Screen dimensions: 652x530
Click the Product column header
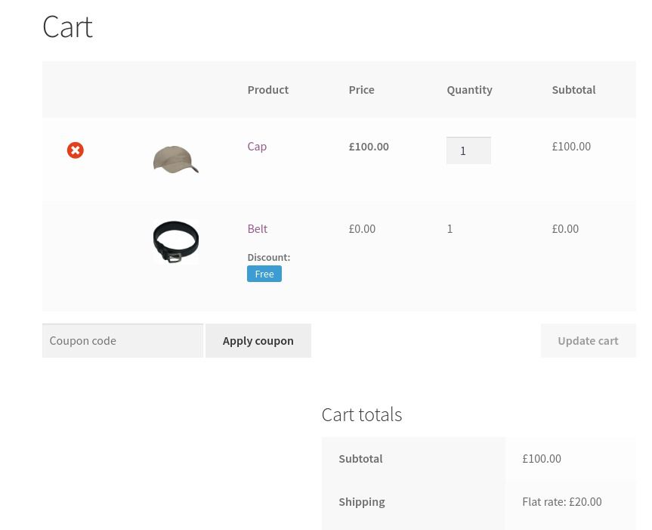tap(267, 89)
